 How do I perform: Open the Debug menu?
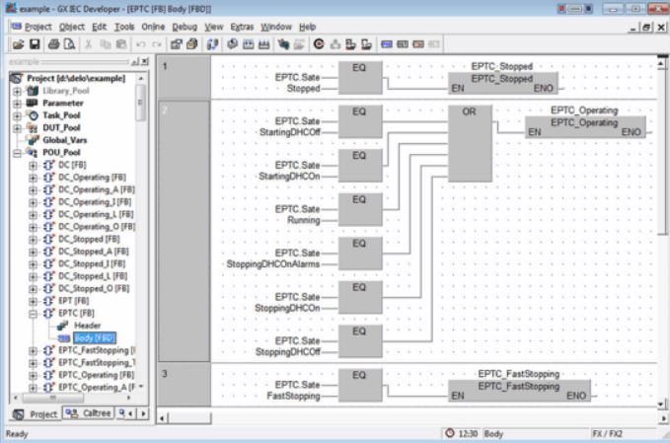[x=185, y=26]
